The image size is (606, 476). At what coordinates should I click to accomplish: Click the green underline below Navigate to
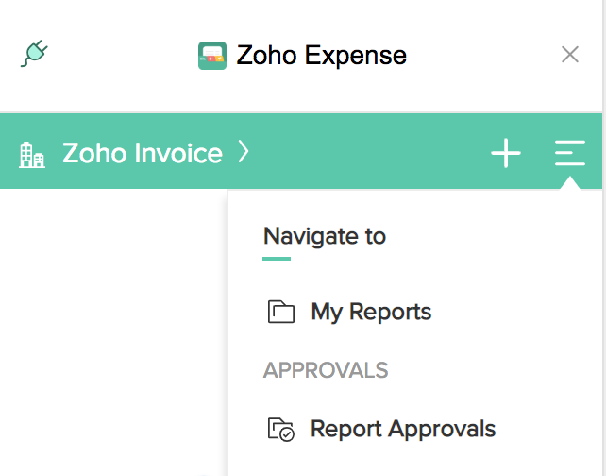coord(277,259)
